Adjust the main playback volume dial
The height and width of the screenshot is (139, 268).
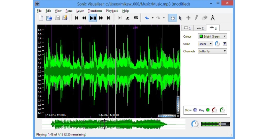tap(195, 124)
